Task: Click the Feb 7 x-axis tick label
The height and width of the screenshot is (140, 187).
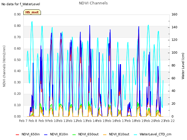Action: coord(23,121)
